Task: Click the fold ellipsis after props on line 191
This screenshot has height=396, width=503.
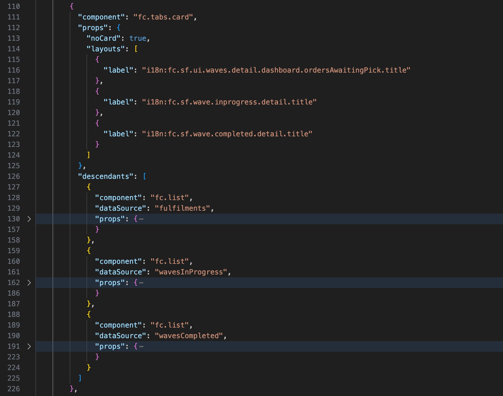Action: pyautogui.click(x=141, y=346)
